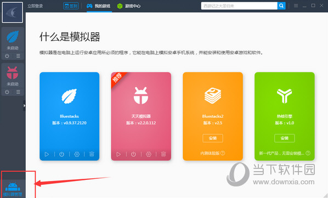Click the help icon beside 内测体验版

pos(223,153)
